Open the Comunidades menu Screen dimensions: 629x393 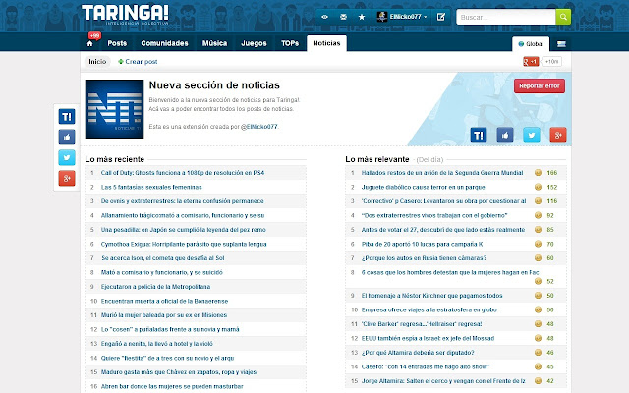(164, 43)
